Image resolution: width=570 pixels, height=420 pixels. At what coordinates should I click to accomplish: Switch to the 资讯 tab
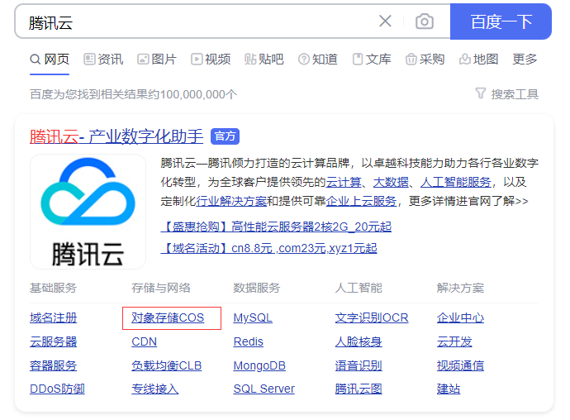point(103,60)
